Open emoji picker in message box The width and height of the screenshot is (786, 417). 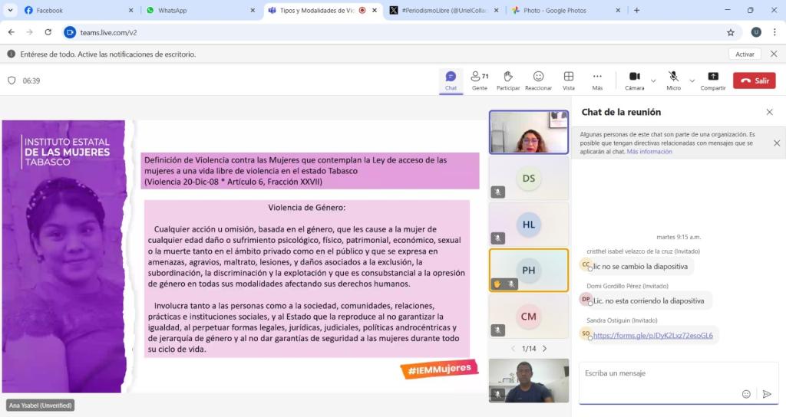pos(746,394)
